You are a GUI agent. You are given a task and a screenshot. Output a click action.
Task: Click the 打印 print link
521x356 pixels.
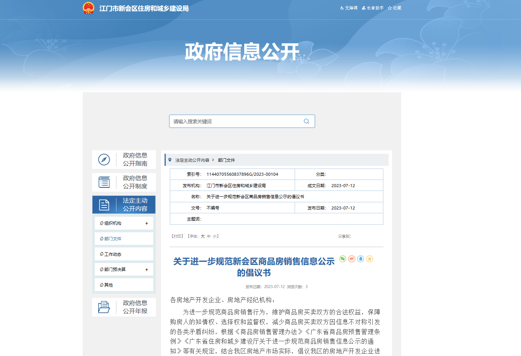177,236
